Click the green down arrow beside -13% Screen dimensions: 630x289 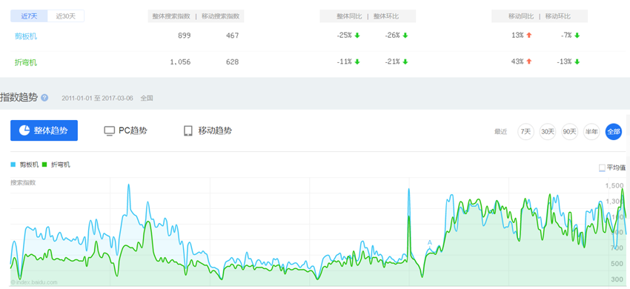pyautogui.click(x=577, y=62)
